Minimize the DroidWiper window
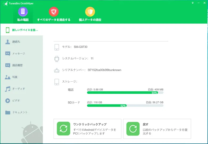 point(199,3)
